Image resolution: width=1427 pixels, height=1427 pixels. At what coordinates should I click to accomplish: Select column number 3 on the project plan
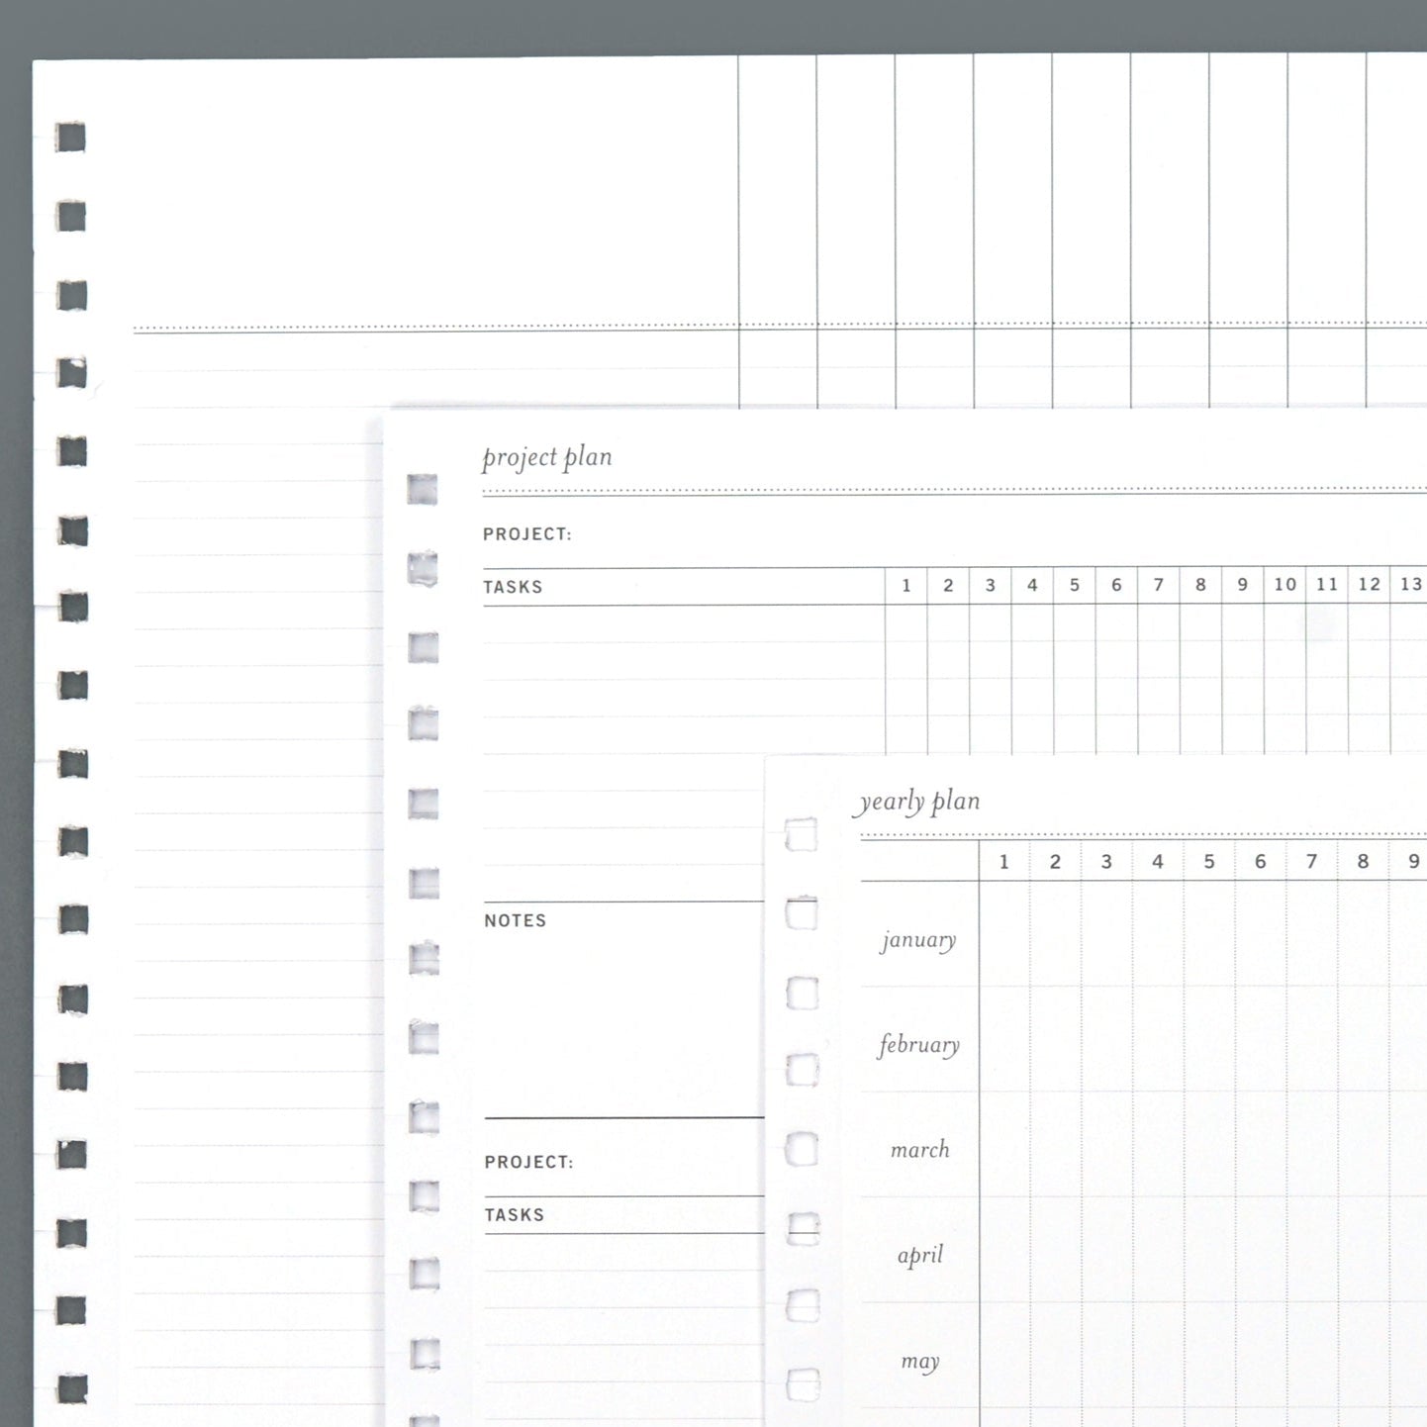pyautogui.click(x=991, y=585)
